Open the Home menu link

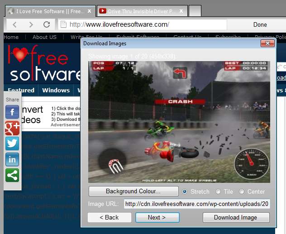pyautogui.click(x=11, y=37)
